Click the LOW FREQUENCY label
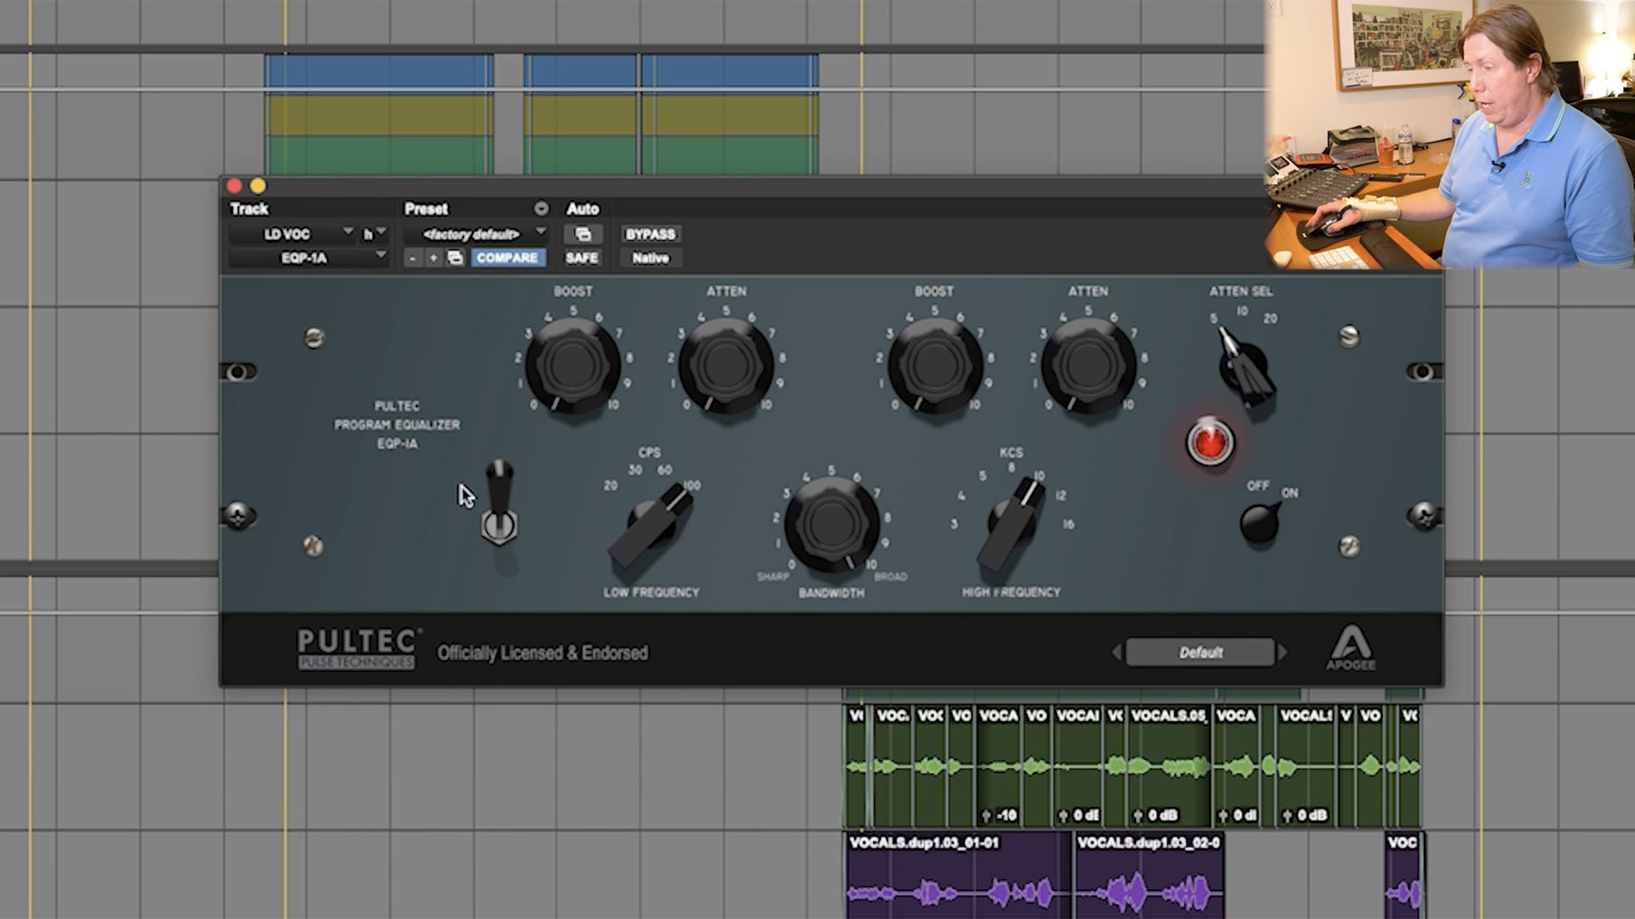 (x=651, y=591)
